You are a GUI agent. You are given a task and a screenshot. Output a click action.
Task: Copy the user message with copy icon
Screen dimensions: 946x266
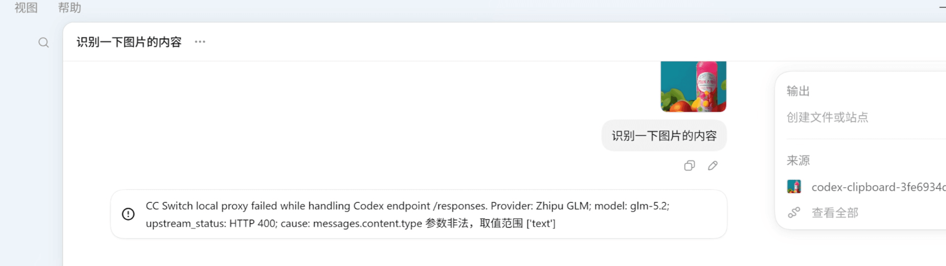(x=689, y=166)
